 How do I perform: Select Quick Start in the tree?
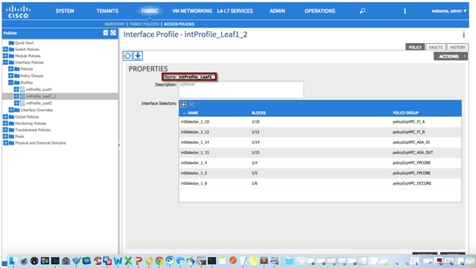[x=24, y=42]
